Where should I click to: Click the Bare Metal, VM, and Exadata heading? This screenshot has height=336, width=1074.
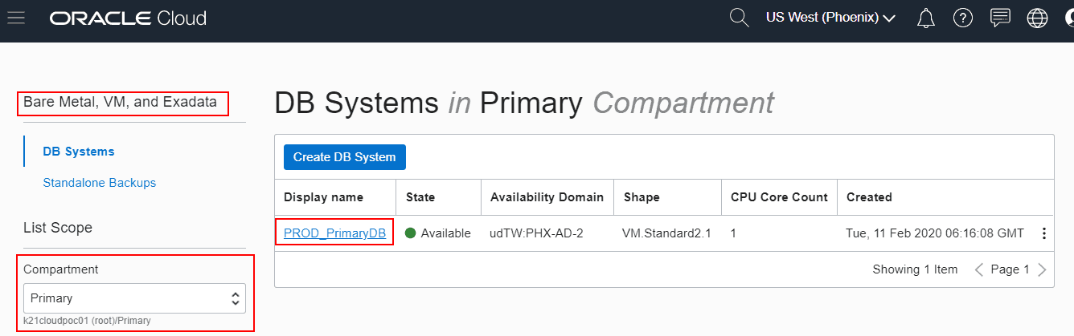[x=120, y=103]
